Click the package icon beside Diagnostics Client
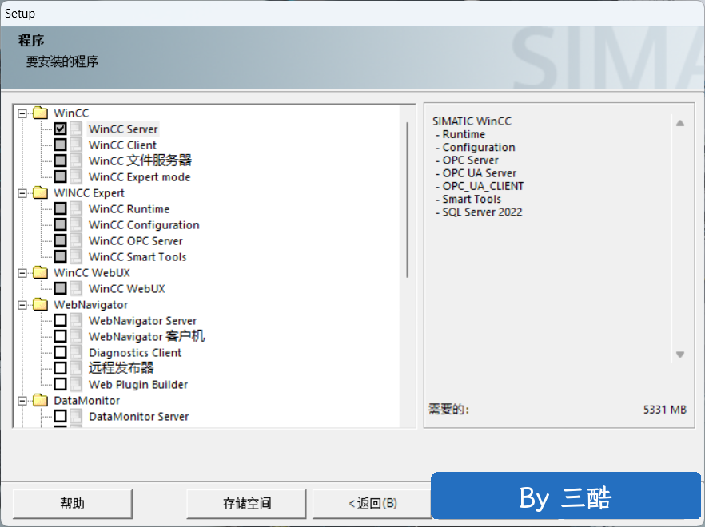 click(76, 352)
